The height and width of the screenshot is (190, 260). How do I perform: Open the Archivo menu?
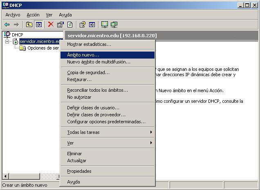(13, 15)
